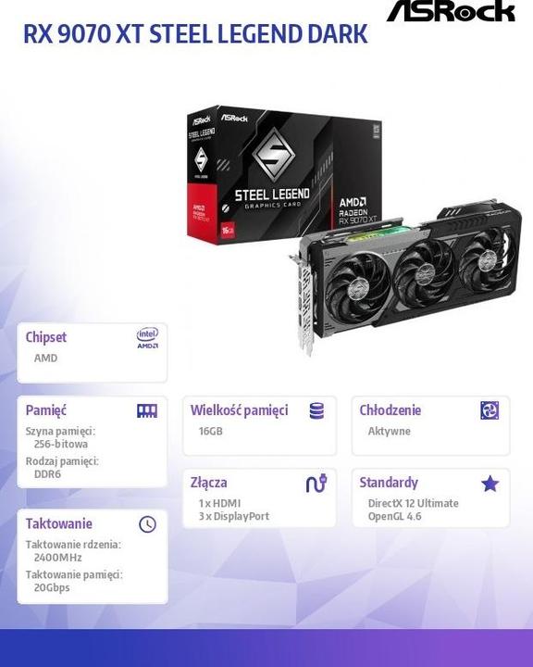Click the Intel/AMD chipset icon

coord(147,338)
